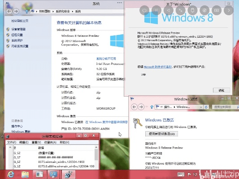Click the Action Center flag tray icon
The height and width of the screenshot is (179, 239).
tap(189, 174)
